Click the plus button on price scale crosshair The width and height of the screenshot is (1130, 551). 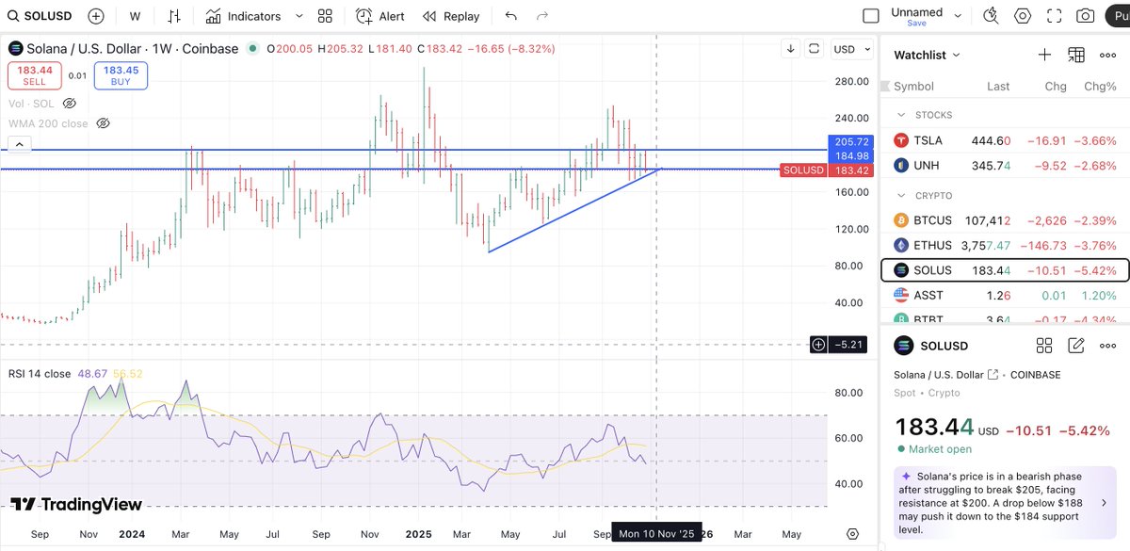pyautogui.click(x=818, y=345)
